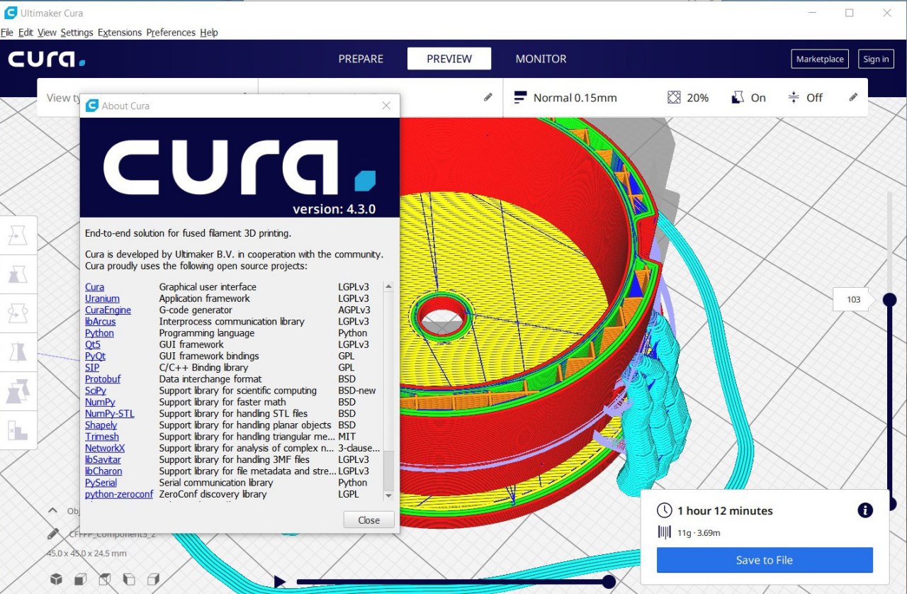Open the Python project link

coord(99,333)
